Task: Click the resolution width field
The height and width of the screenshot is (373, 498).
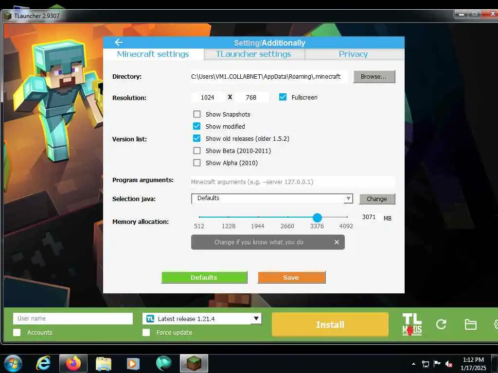Action: click(x=208, y=97)
